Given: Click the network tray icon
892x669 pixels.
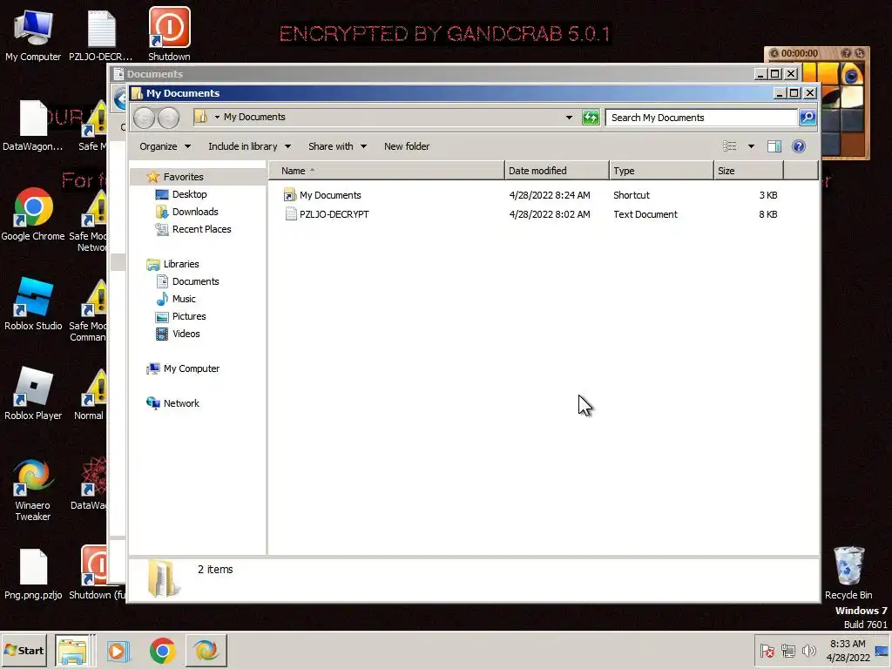Looking at the screenshot, I should [x=787, y=650].
